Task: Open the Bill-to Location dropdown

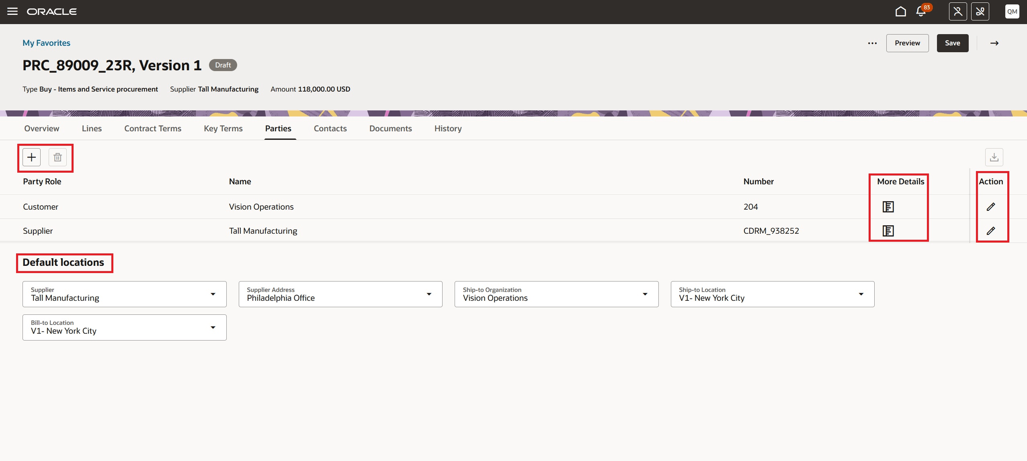Action: pyautogui.click(x=213, y=328)
